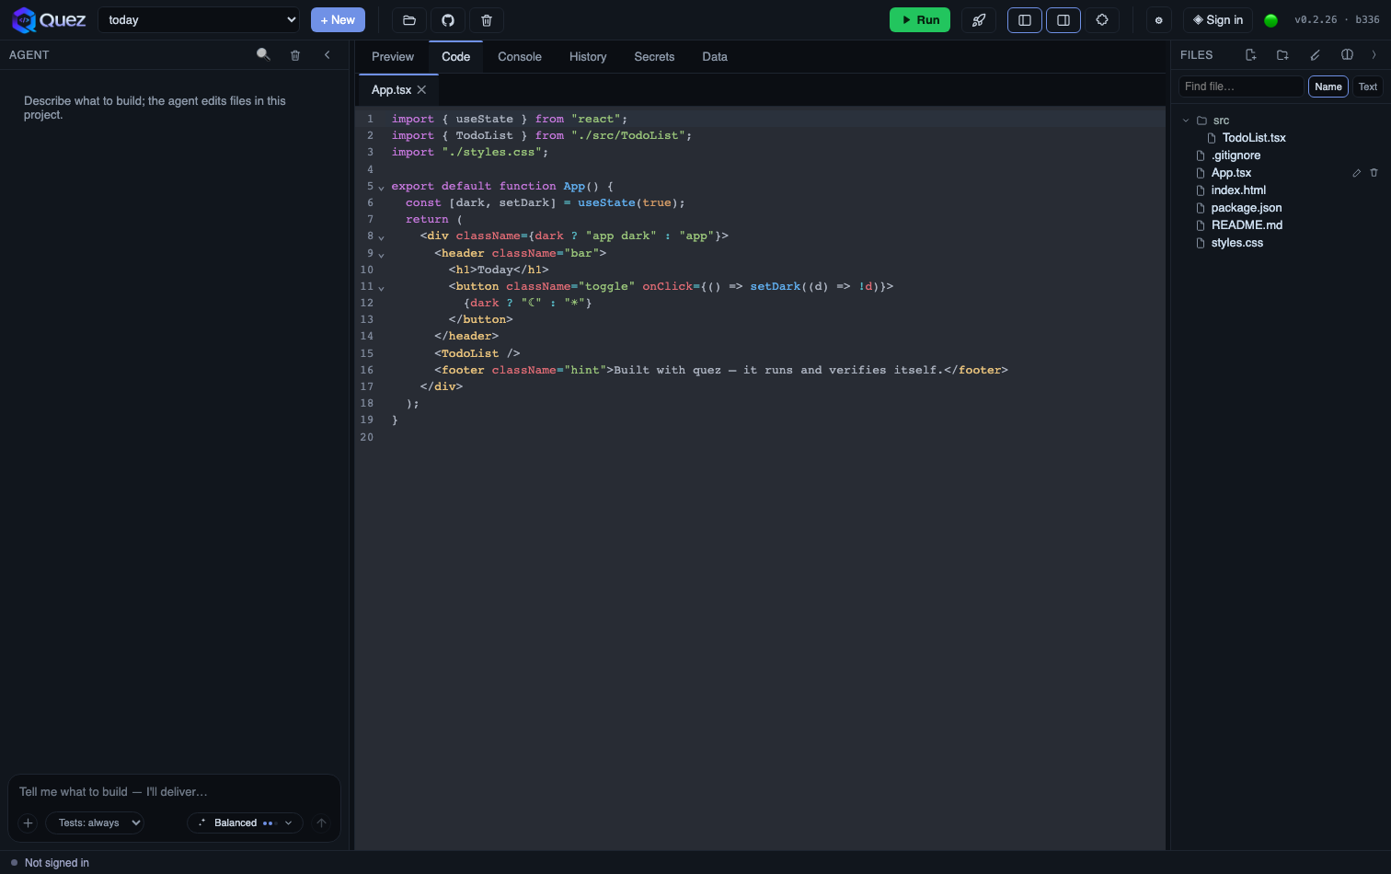Search agent conversation with magnifier icon
The image size is (1391, 874).
coord(263,54)
